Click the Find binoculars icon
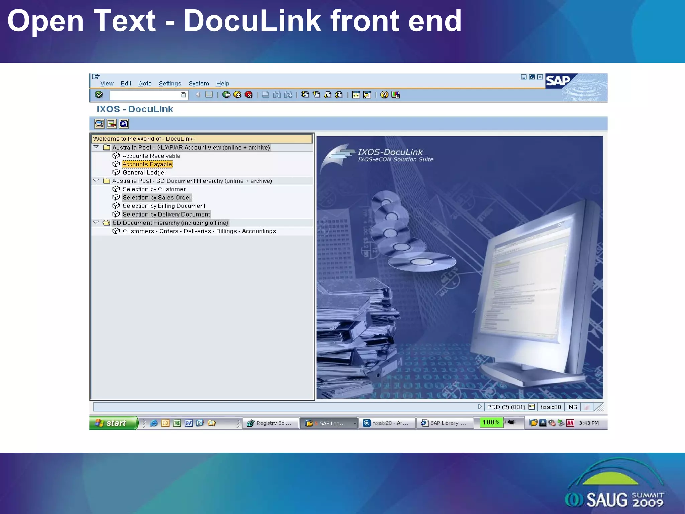This screenshot has height=514, width=685. coord(277,95)
